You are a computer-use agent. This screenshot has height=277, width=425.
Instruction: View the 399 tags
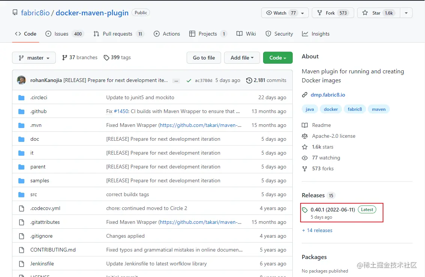(117, 57)
